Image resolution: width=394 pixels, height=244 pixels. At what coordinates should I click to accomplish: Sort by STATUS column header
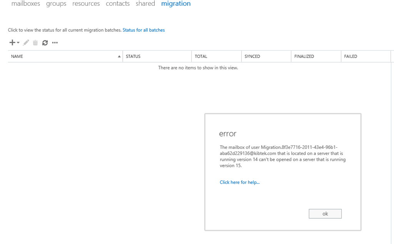(x=157, y=56)
